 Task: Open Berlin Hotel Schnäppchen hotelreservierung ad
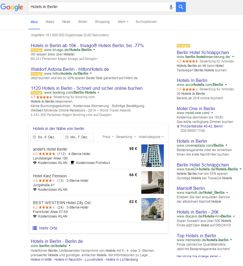pyautogui.click(x=203, y=53)
